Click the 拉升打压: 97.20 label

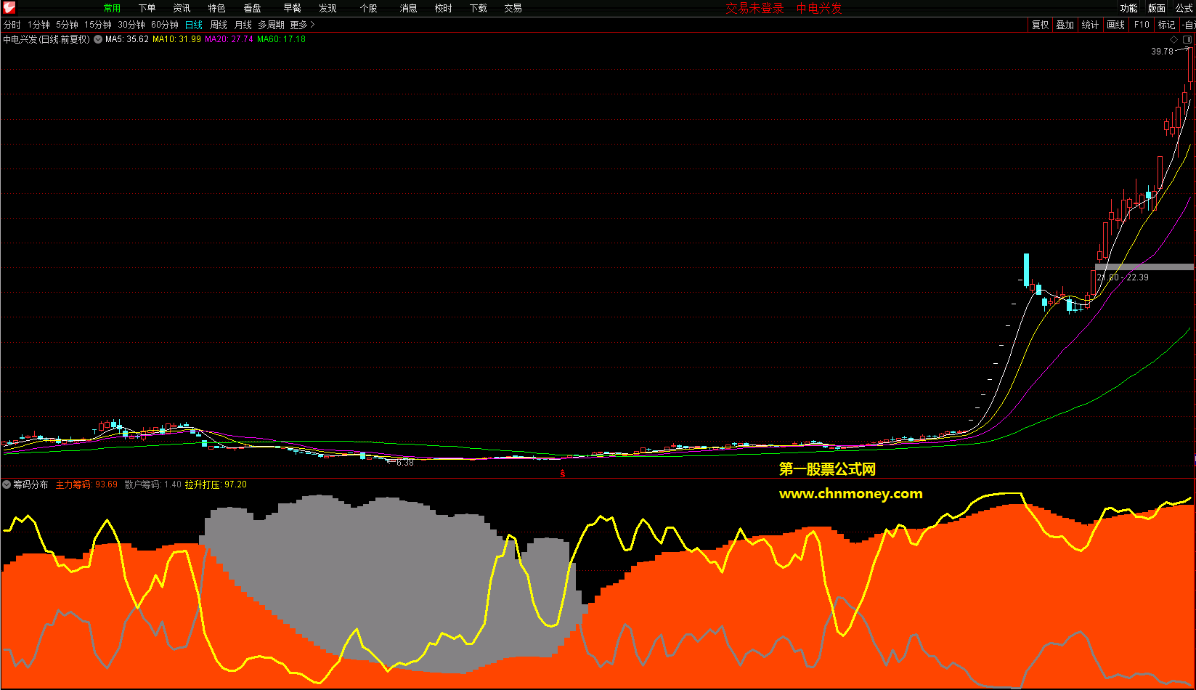click(x=216, y=484)
